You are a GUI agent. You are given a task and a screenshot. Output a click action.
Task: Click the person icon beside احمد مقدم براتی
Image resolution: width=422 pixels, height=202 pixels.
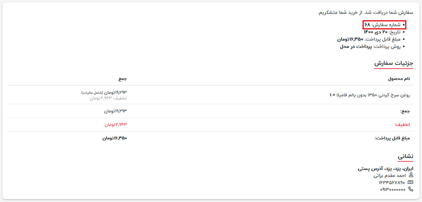pos(411,175)
